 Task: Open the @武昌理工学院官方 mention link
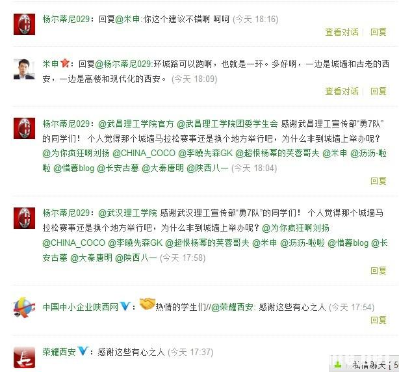click(136, 124)
